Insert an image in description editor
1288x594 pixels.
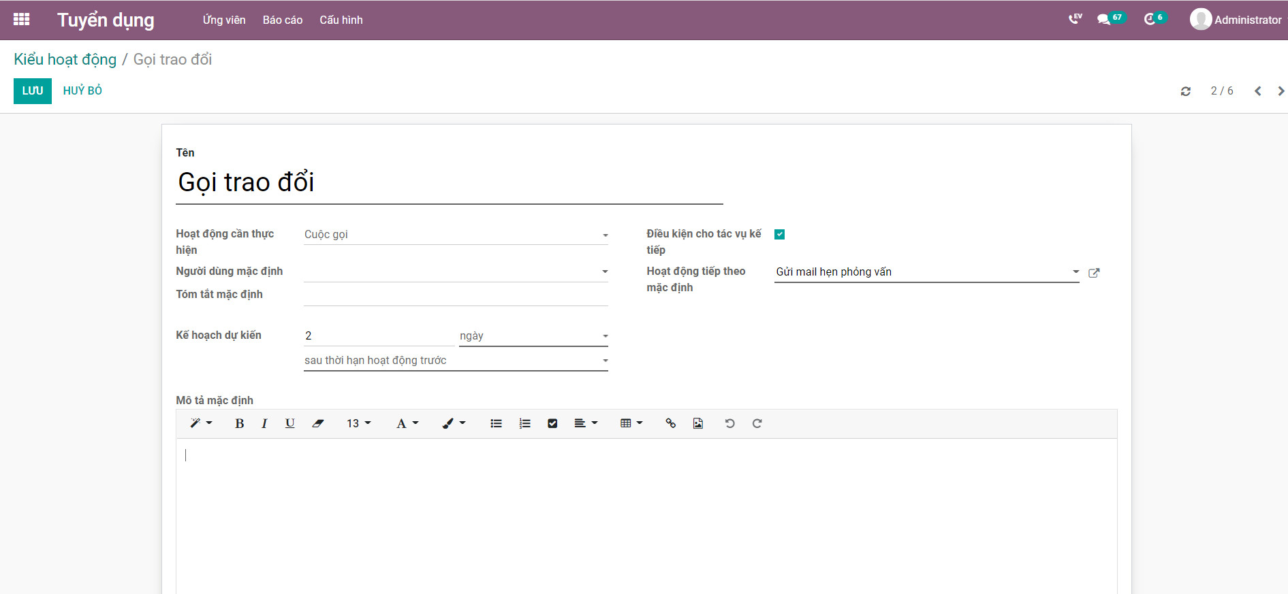(698, 423)
